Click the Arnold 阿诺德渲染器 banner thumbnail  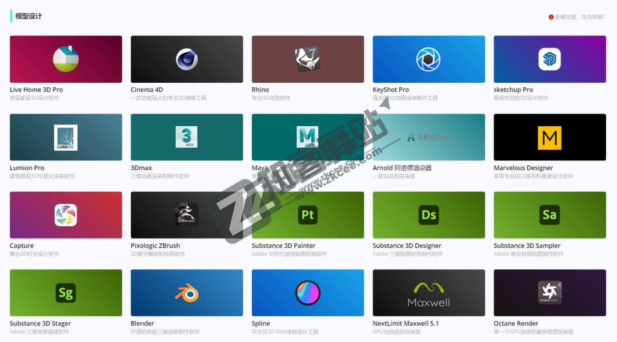(x=428, y=138)
